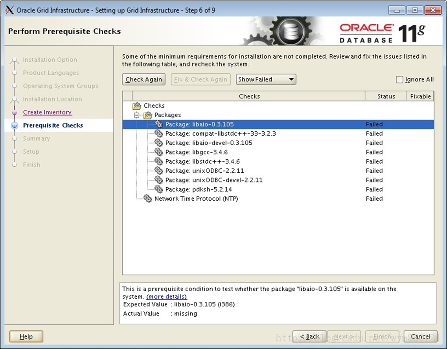Select Product Languages step in sidebar
Image resolution: width=447 pixels, height=349 pixels.
pos(51,73)
